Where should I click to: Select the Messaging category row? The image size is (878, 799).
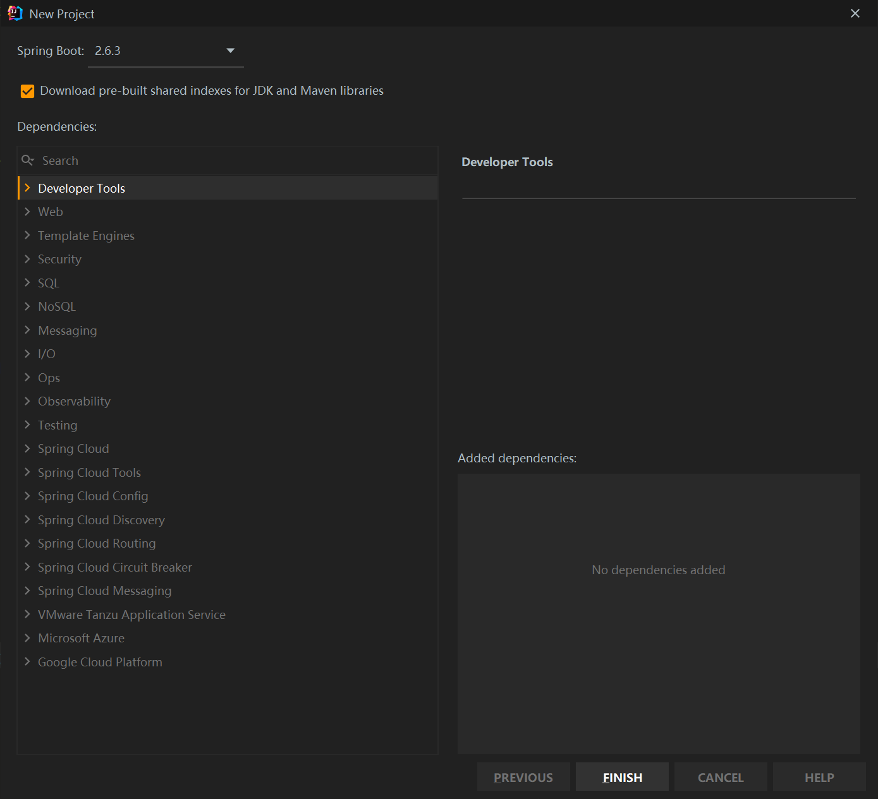click(228, 330)
